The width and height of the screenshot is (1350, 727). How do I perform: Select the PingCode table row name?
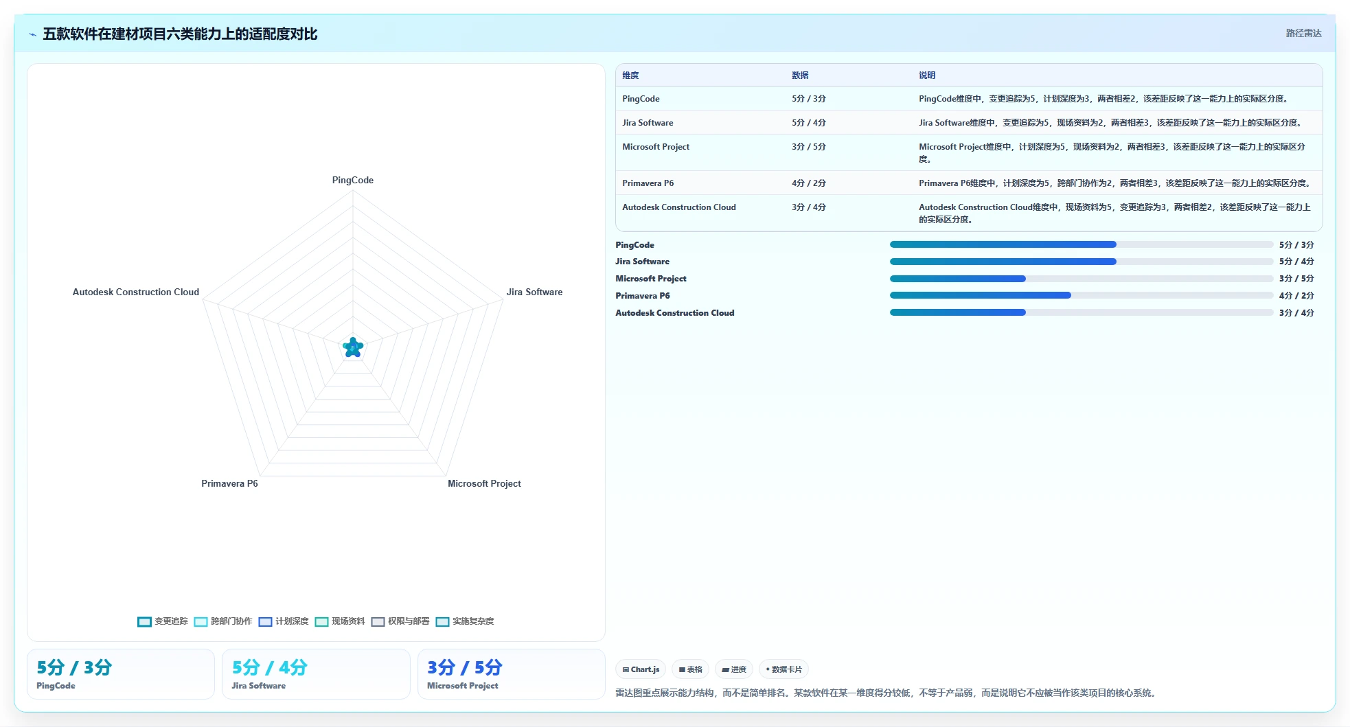(641, 99)
